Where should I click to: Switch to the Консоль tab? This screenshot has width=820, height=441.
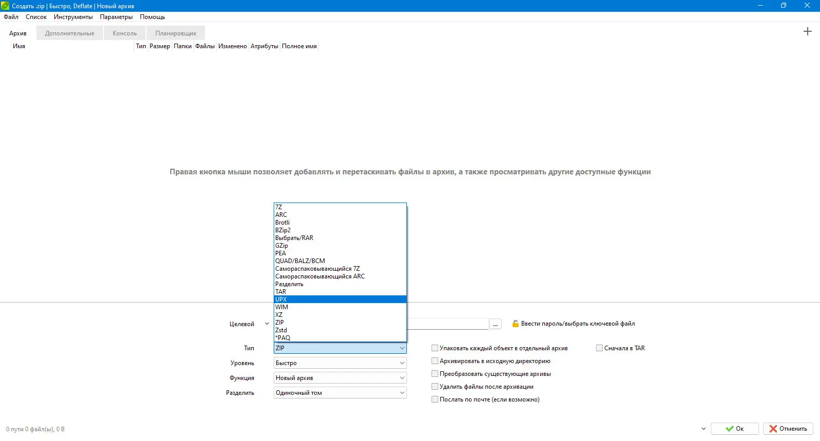pos(125,33)
